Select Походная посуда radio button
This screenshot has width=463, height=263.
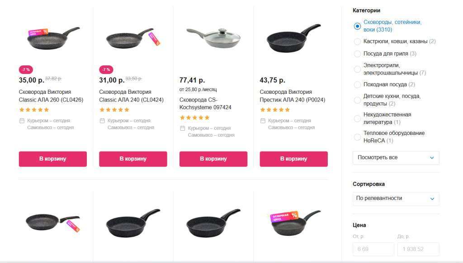point(357,85)
